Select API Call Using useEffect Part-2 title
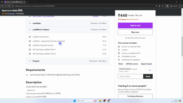The height and width of the screenshot is (103, 183). pyautogui.click(x=44, y=54)
